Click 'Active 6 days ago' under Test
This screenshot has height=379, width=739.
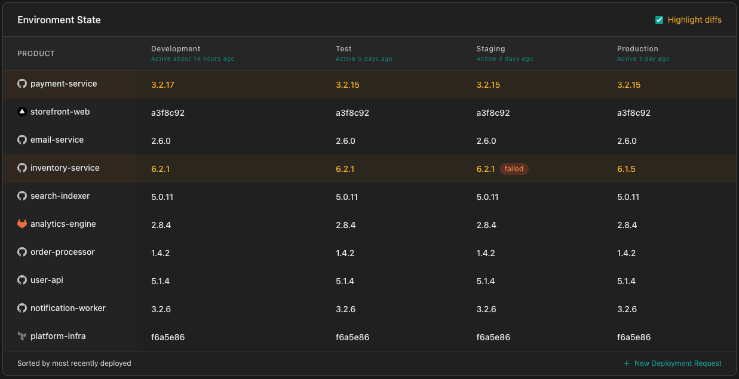(364, 59)
